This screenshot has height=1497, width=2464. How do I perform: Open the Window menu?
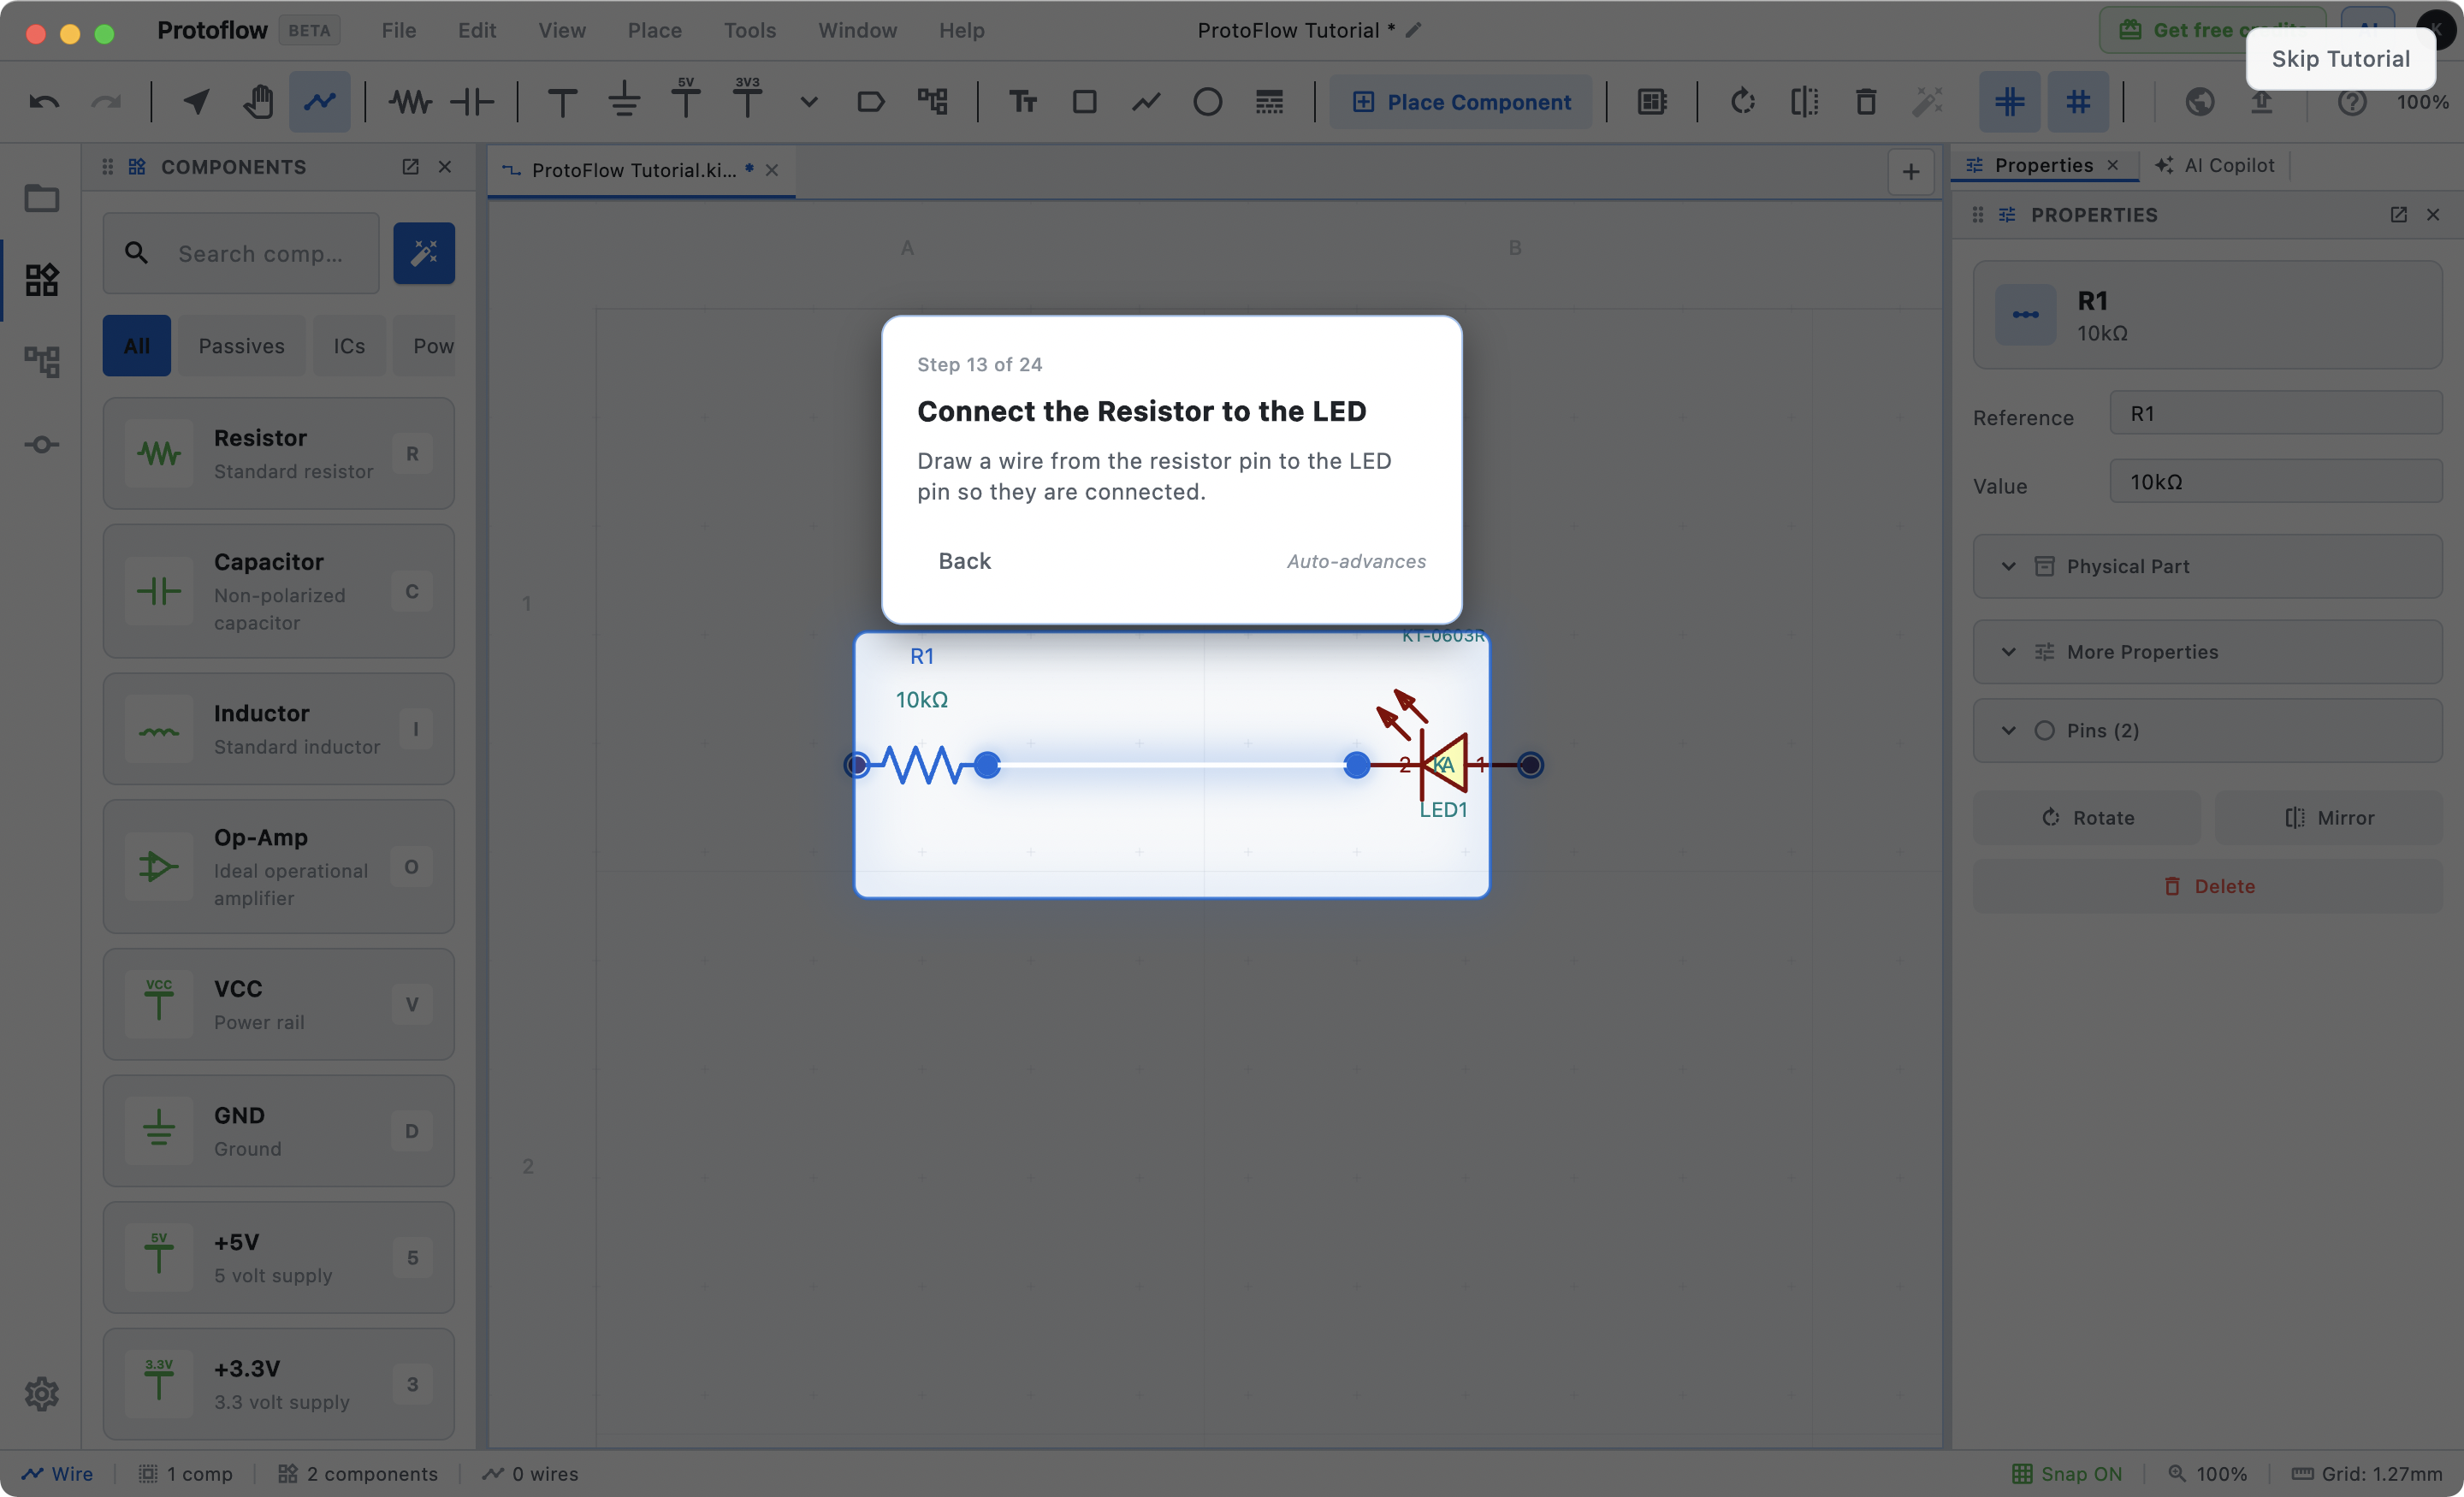[858, 31]
